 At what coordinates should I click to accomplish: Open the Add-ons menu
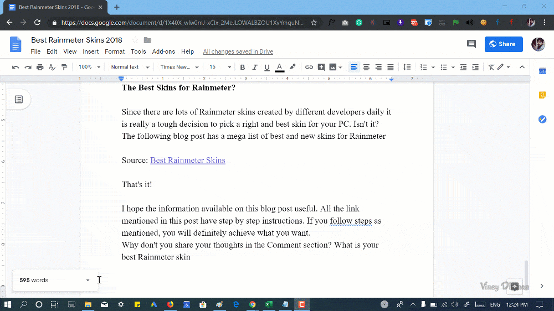coord(163,51)
